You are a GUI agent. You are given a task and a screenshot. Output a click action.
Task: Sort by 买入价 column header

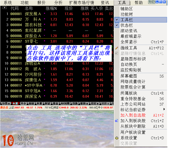[x=97, y=8]
